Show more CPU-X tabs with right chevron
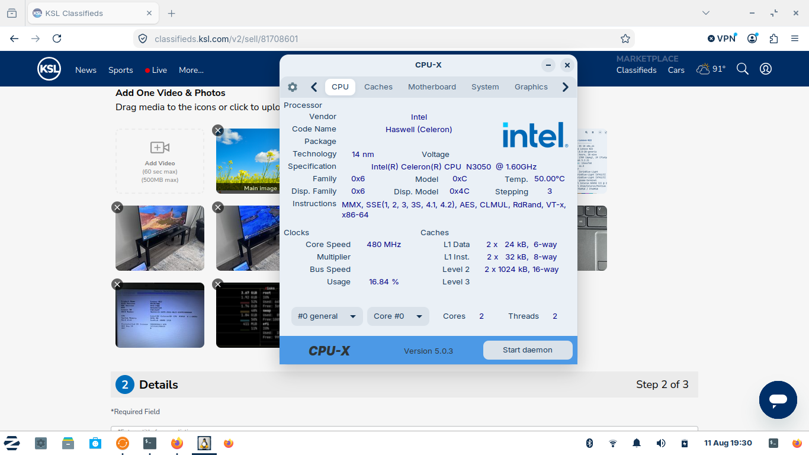Image resolution: width=809 pixels, height=455 pixels. pos(565,87)
